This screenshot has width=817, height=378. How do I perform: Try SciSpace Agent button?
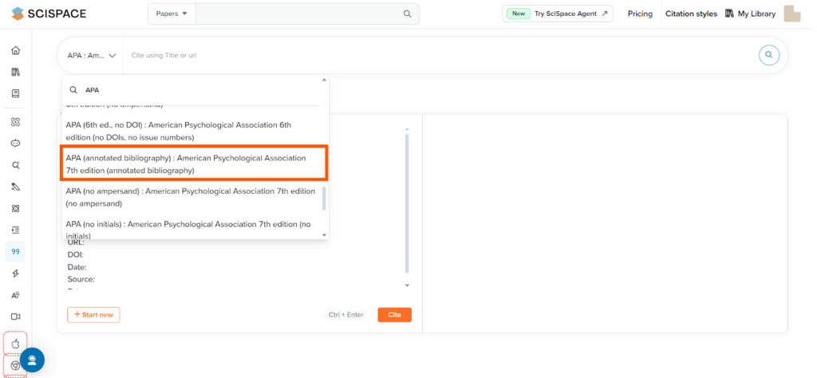click(558, 14)
